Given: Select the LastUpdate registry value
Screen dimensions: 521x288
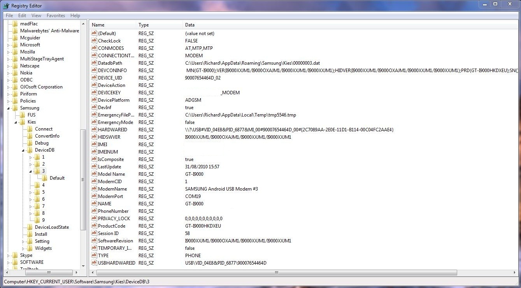Looking at the screenshot, I should tap(109, 167).
